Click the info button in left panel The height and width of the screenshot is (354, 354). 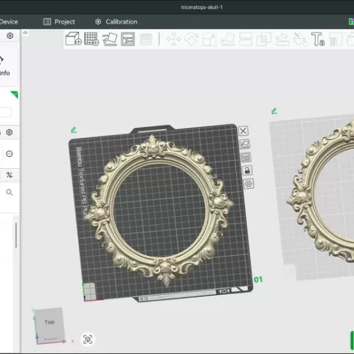5,66
